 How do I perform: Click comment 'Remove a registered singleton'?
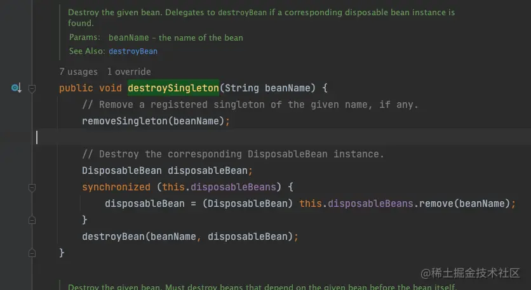coord(250,105)
